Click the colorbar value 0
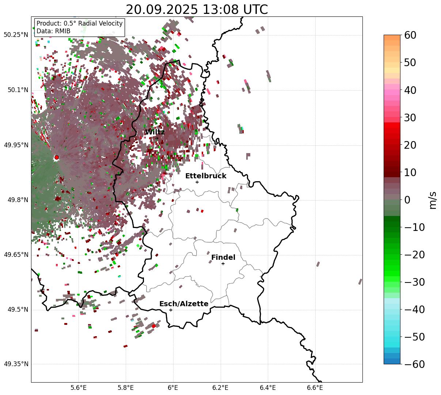The height and width of the screenshot is (395, 441). [407, 200]
